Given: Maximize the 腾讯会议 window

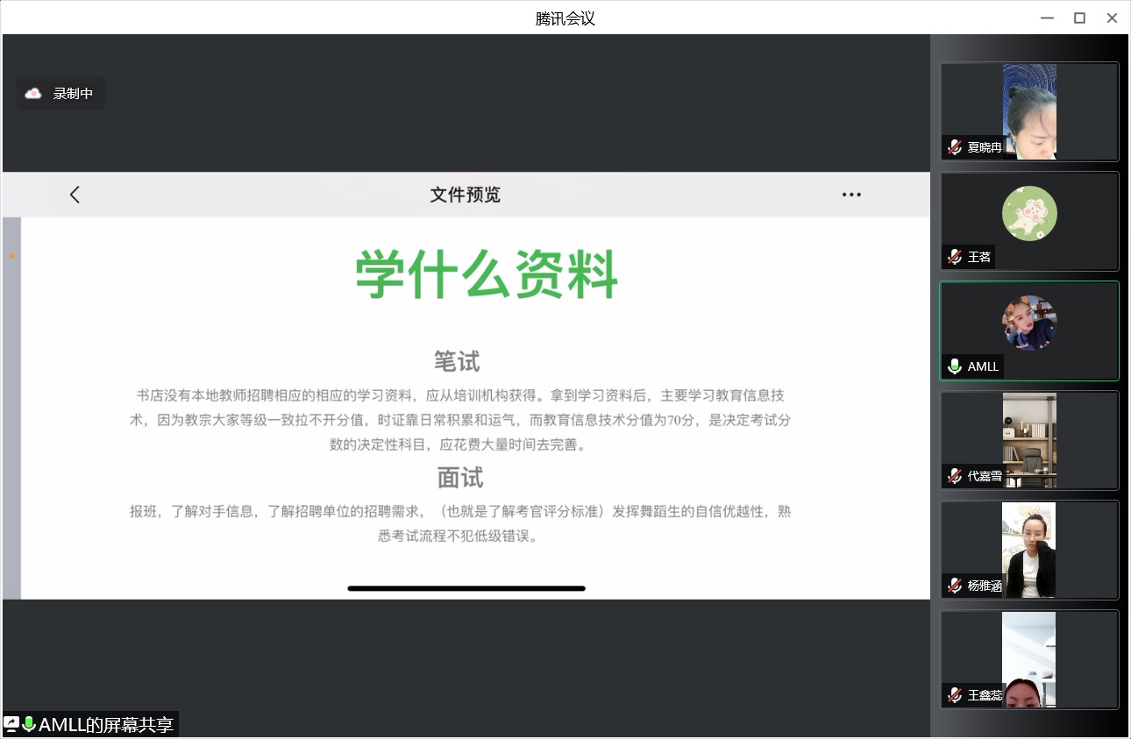Looking at the screenshot, I should click(1079, 18).
